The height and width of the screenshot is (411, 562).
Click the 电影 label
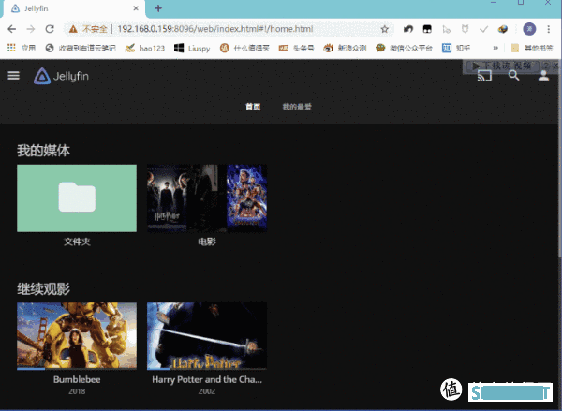point(207,242)
